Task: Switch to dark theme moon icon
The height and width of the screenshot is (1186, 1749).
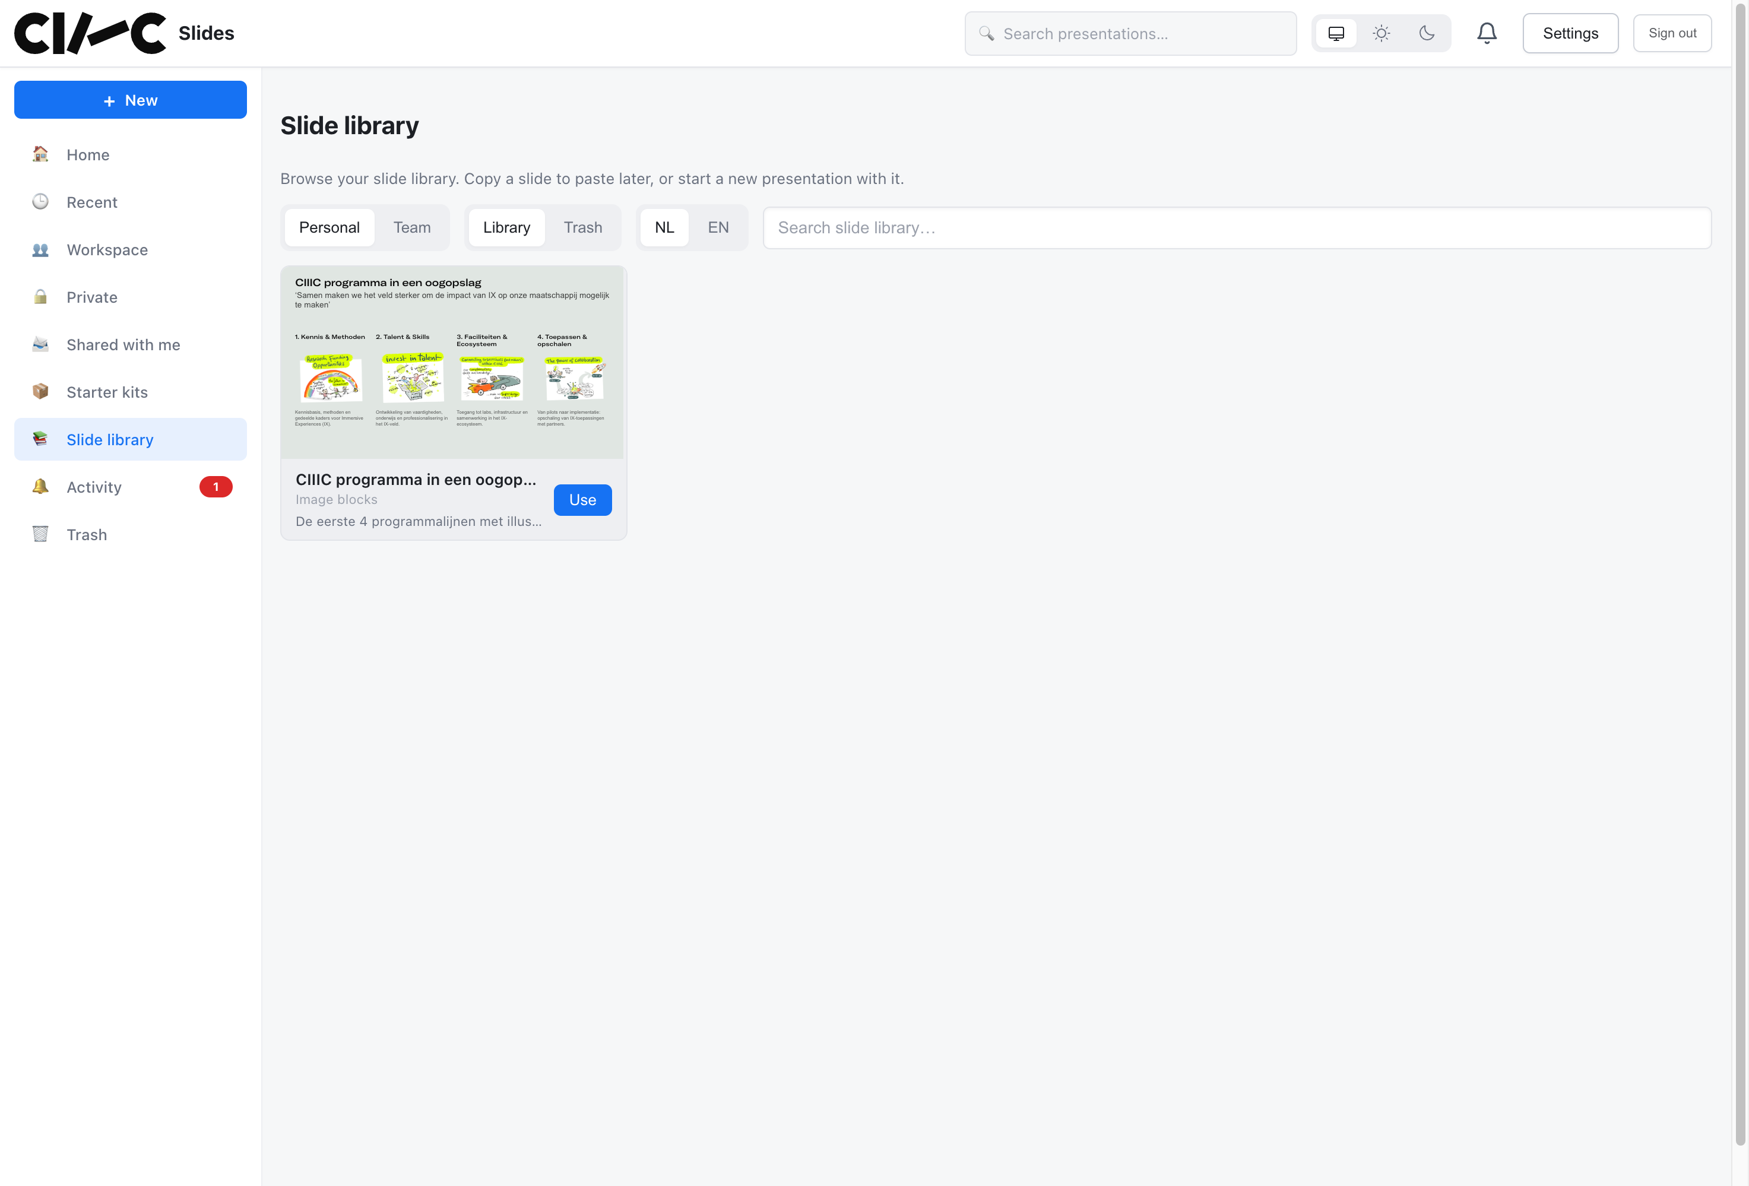Action: pyautogui.click(x=1426, y=33)
